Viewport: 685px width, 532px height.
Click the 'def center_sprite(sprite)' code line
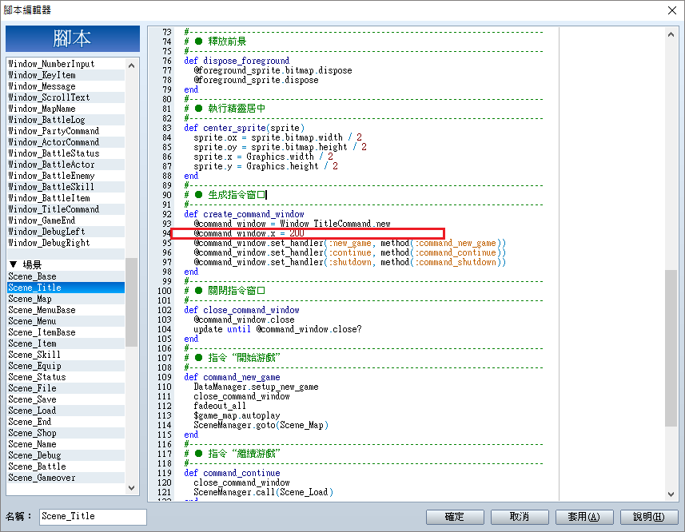click(245, 128)
